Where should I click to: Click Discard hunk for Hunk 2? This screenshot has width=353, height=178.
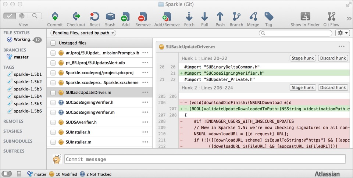tap(333, 88)
